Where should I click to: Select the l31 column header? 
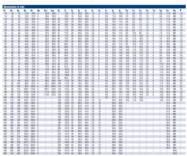tap(168, 11)
